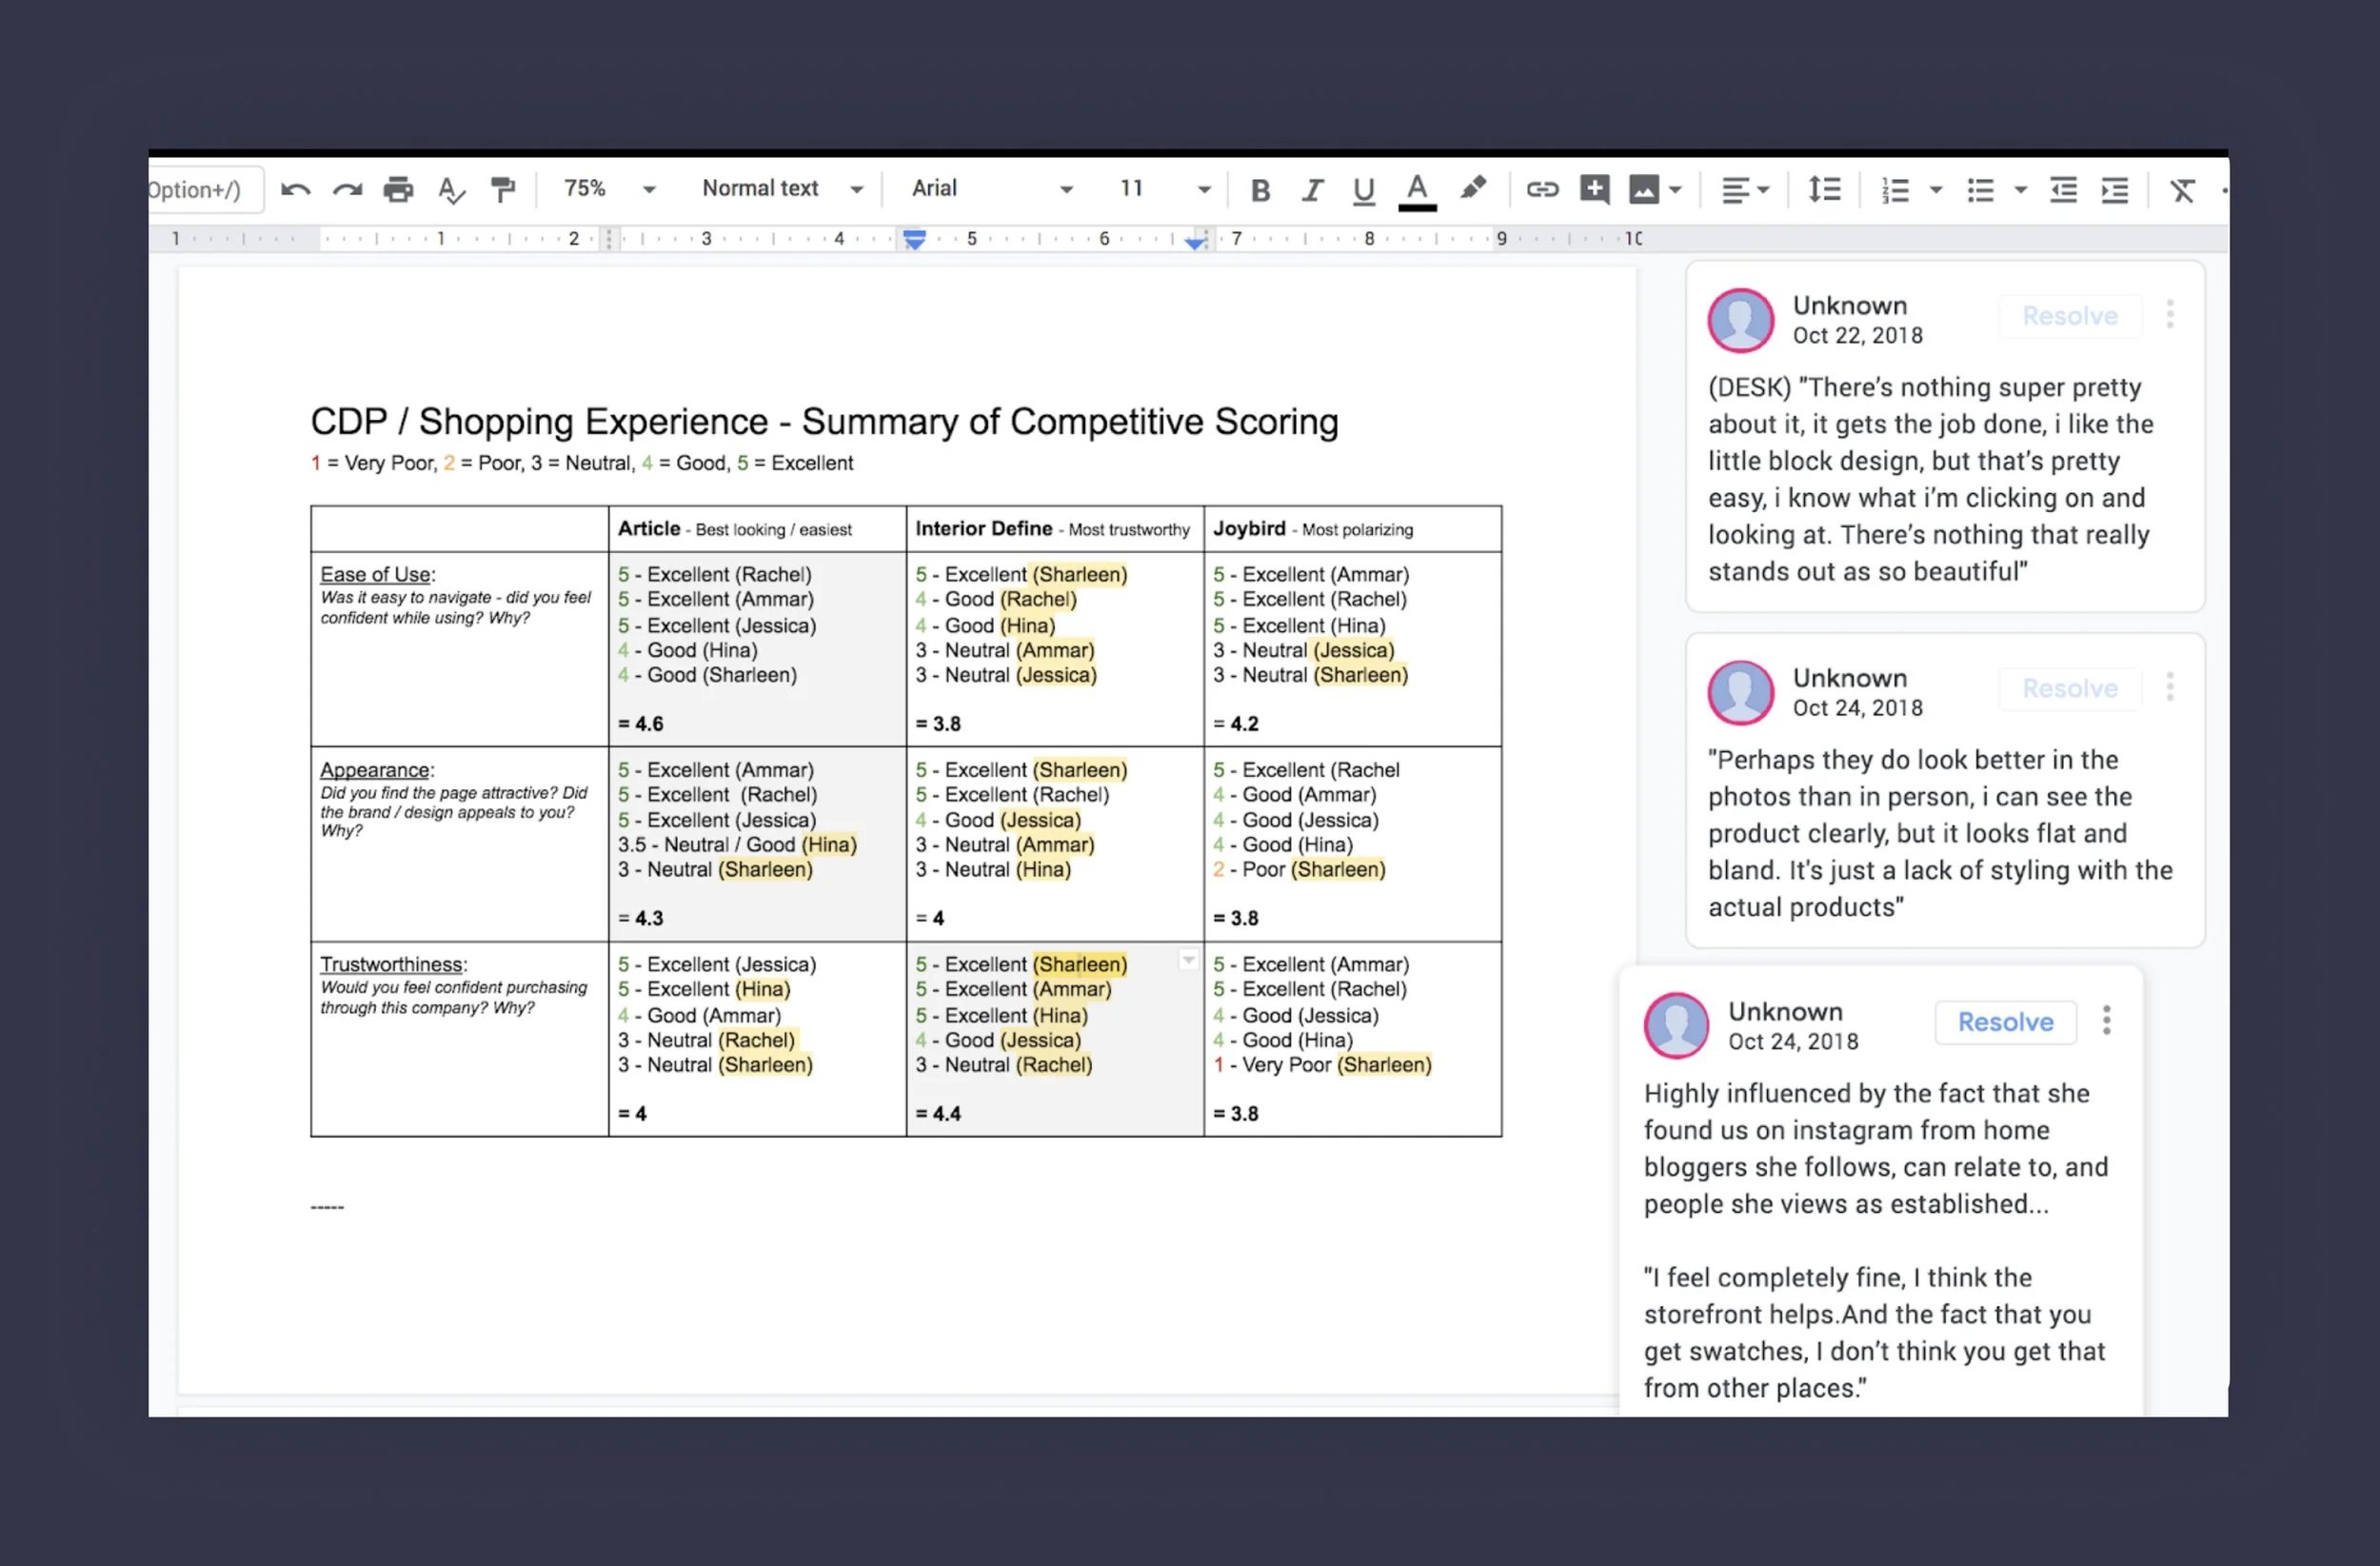Toggle bold formatting
This screenshot has width=2380, height=1566.
tap(1260, 190)
